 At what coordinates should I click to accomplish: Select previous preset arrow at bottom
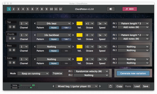point(53,86)
